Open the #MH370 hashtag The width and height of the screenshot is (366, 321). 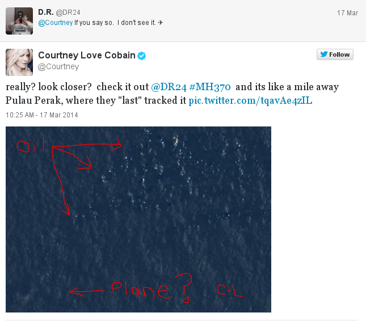point(210,87)
